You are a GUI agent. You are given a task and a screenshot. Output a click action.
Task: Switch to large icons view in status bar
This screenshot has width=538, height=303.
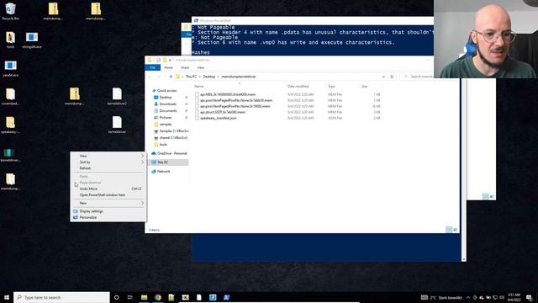pyautogui.click(x=456, y=230)
